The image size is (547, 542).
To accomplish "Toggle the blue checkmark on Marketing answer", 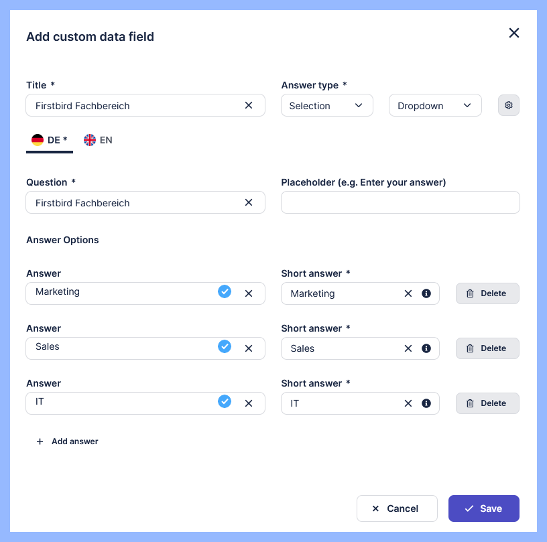I will pyautogui.click(x=225, y=291).
